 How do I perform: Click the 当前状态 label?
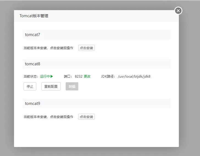click(x=31, y=76)
